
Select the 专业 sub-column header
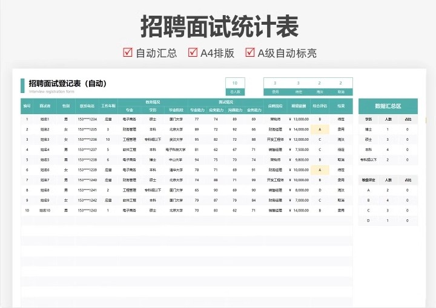(130, 110)
